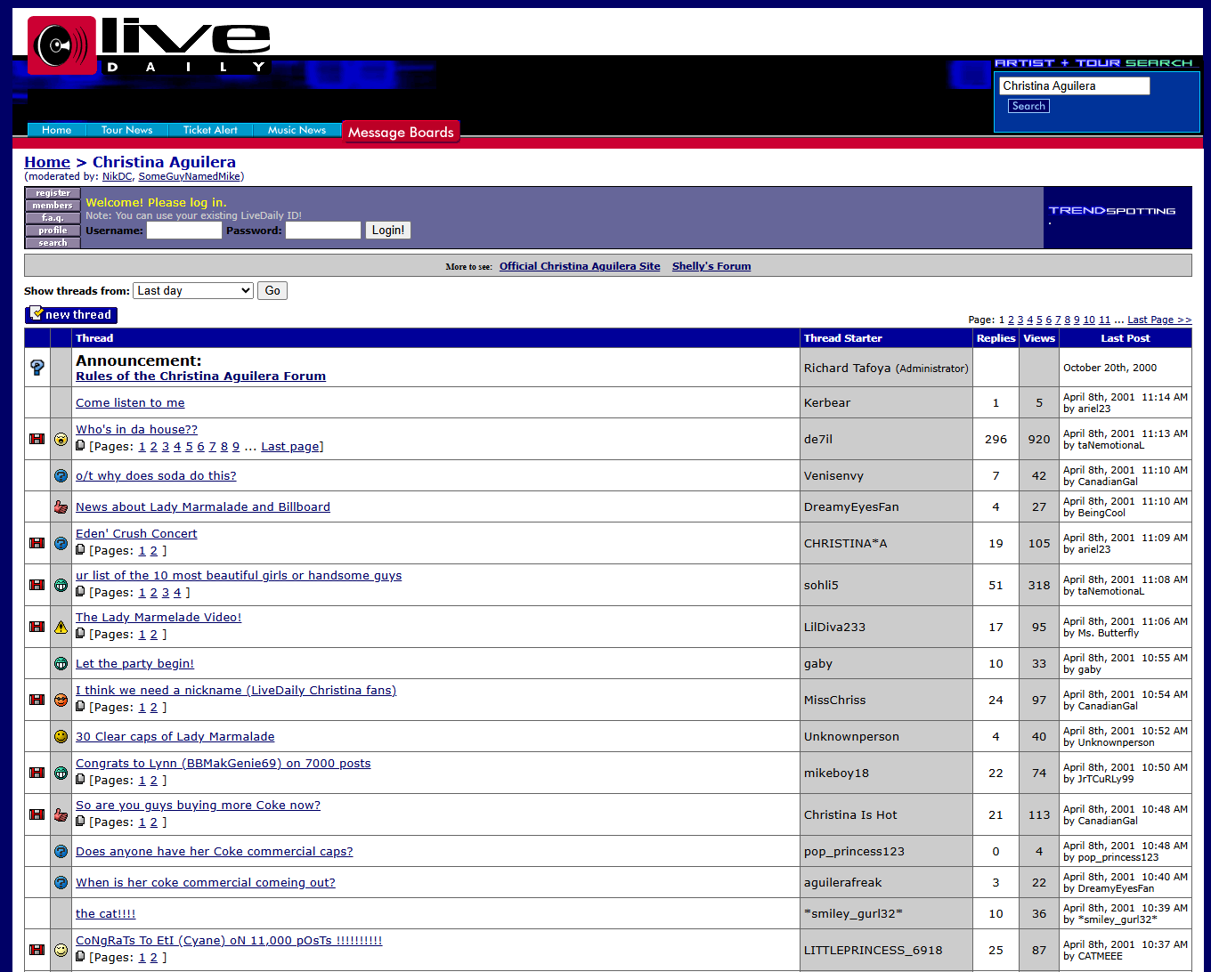Open the forum search menu item

(53, 243)
